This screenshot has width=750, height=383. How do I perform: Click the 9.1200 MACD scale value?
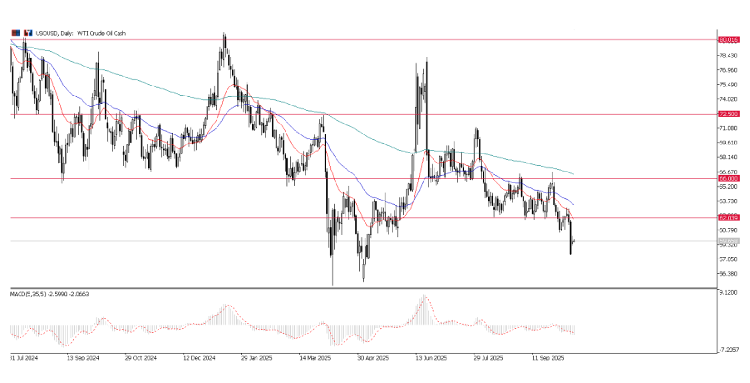click(728, 292)
